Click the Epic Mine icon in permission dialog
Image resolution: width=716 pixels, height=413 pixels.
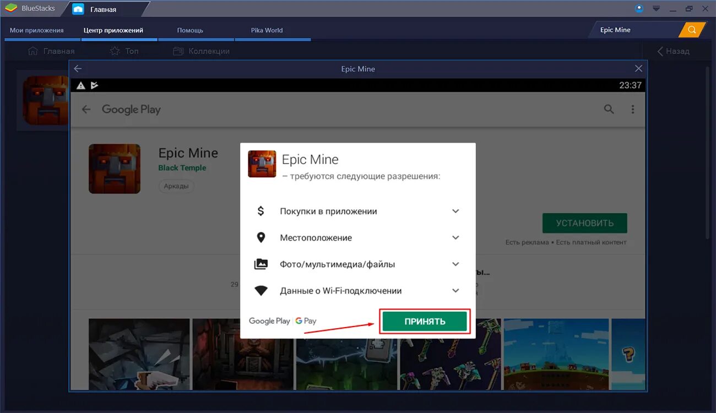(262, 164)
